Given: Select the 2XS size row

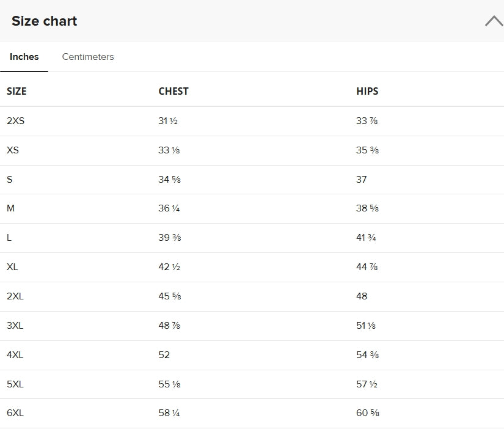Looking at the screenshot, I should pyautogui.click(x=252, y=121).
